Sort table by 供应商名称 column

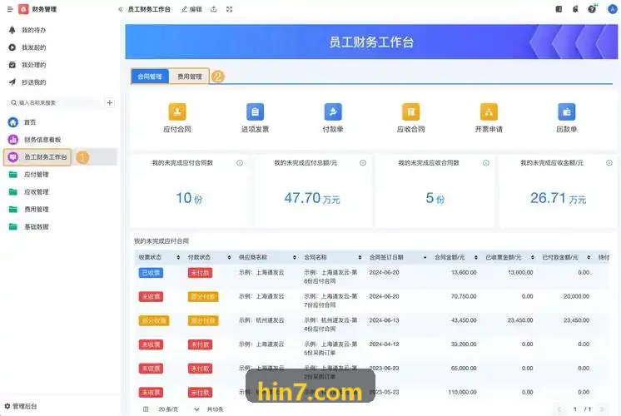tap(294, 258)
